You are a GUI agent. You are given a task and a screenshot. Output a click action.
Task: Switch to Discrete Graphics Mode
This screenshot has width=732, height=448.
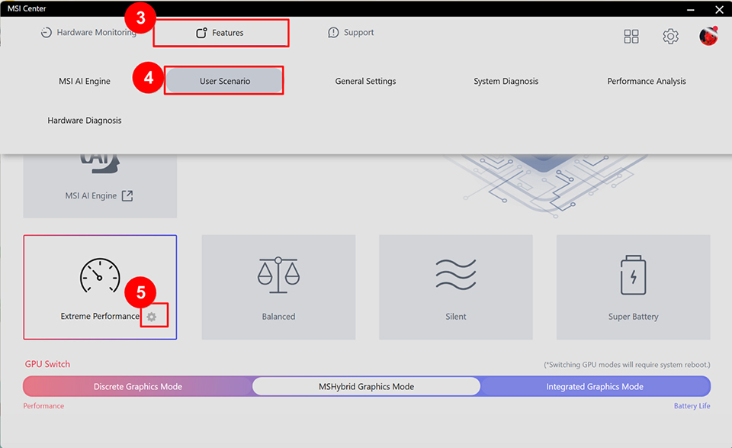pyautogui.click(x=138, y=386)
